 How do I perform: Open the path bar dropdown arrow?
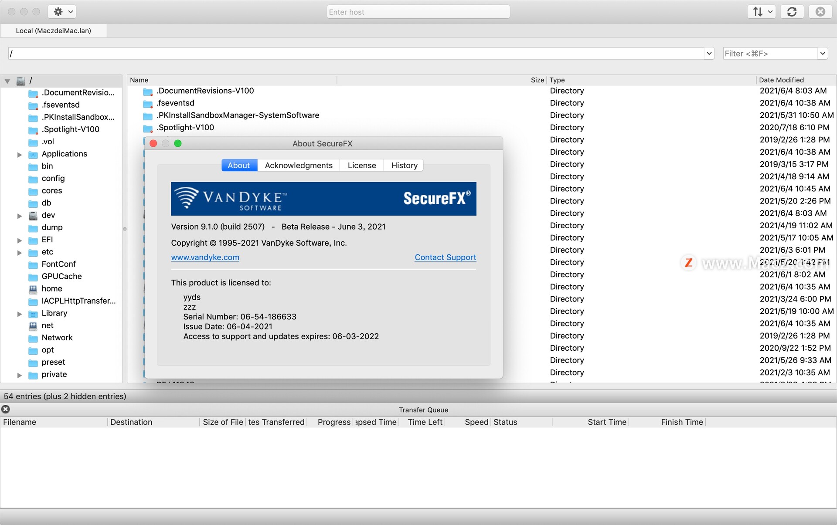click(x=709, y=54)
